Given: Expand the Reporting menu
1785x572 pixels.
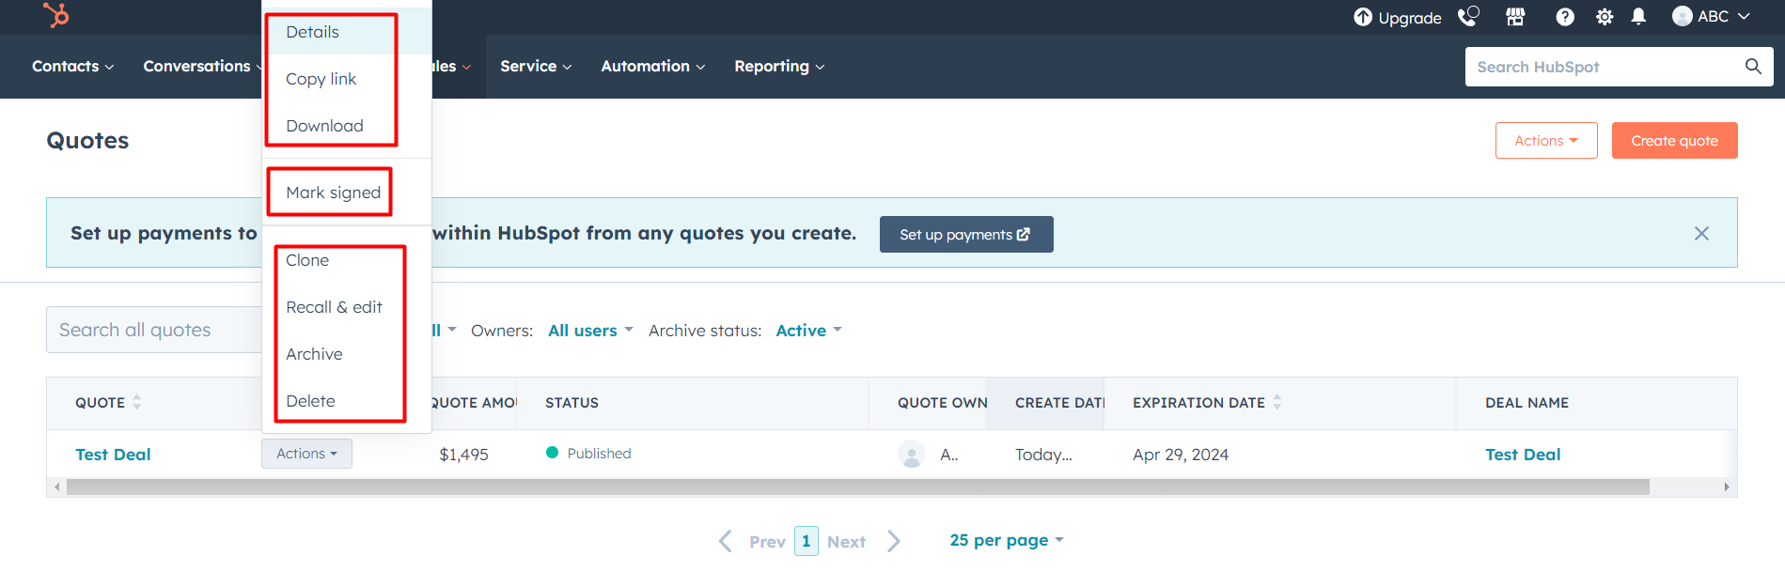Looking at the screenshot, I should [x=779, y=66].
